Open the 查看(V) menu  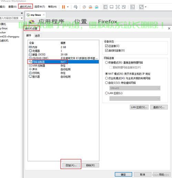pyautogui.click(x=12, y=7)
